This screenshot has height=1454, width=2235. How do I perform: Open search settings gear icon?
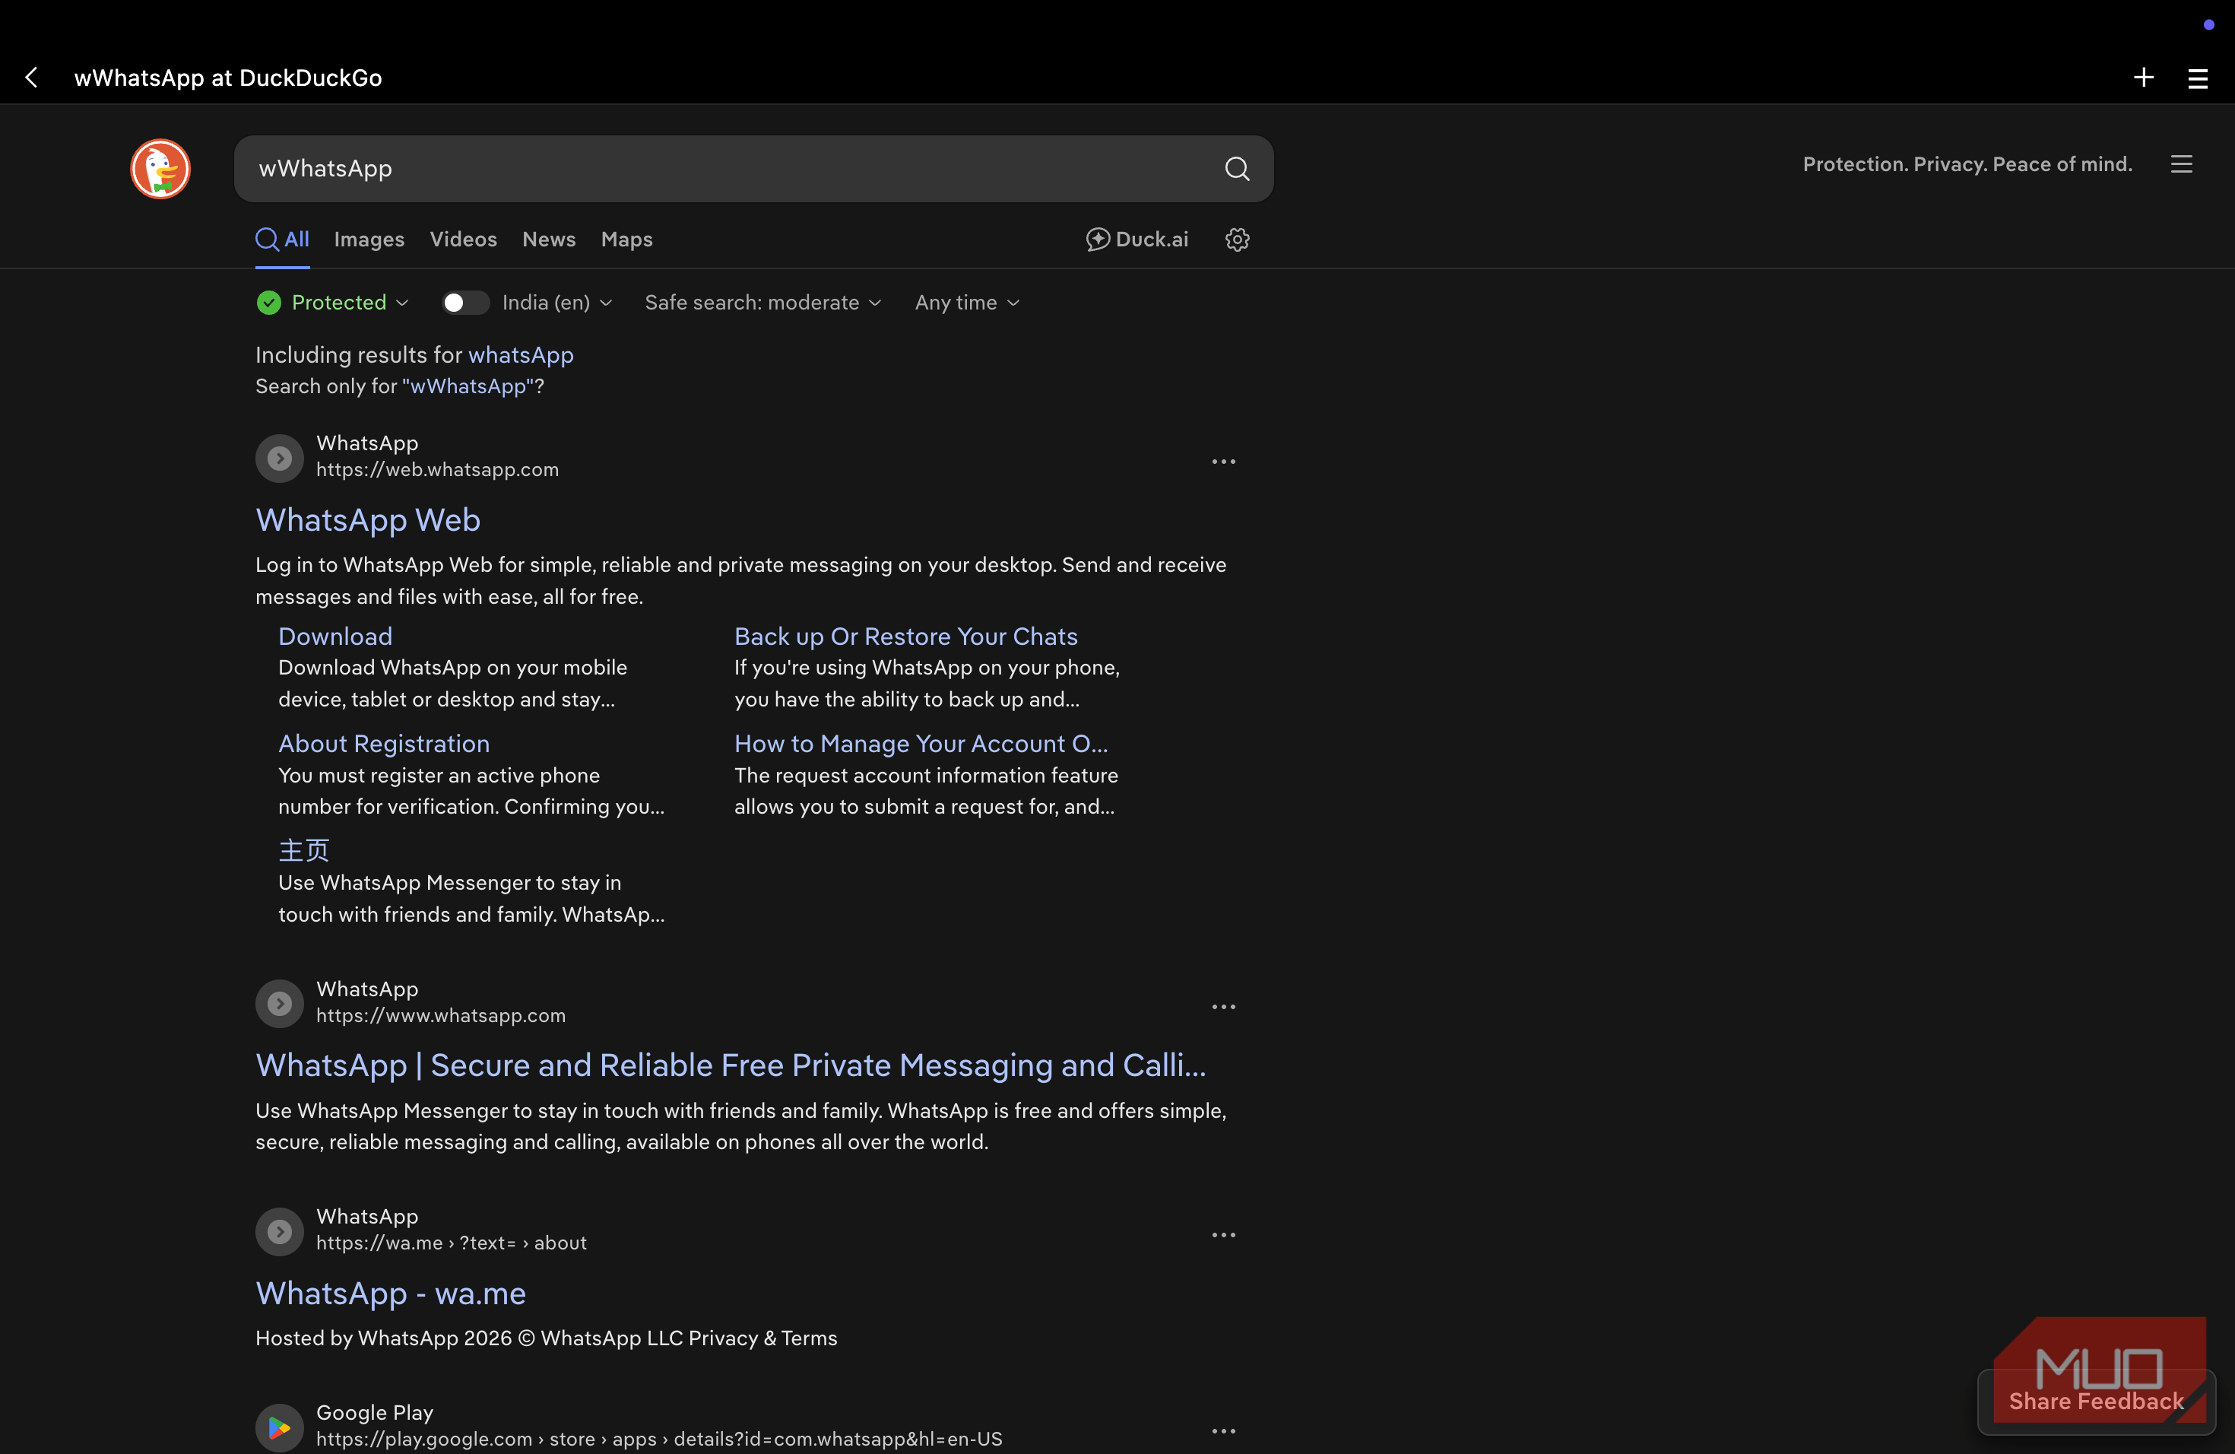coord(1237,240)
